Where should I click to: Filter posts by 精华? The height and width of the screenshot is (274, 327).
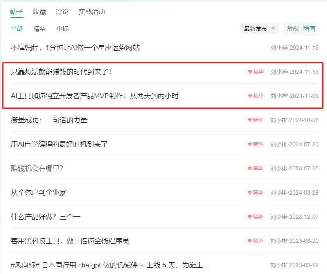[x=39, y=29]
